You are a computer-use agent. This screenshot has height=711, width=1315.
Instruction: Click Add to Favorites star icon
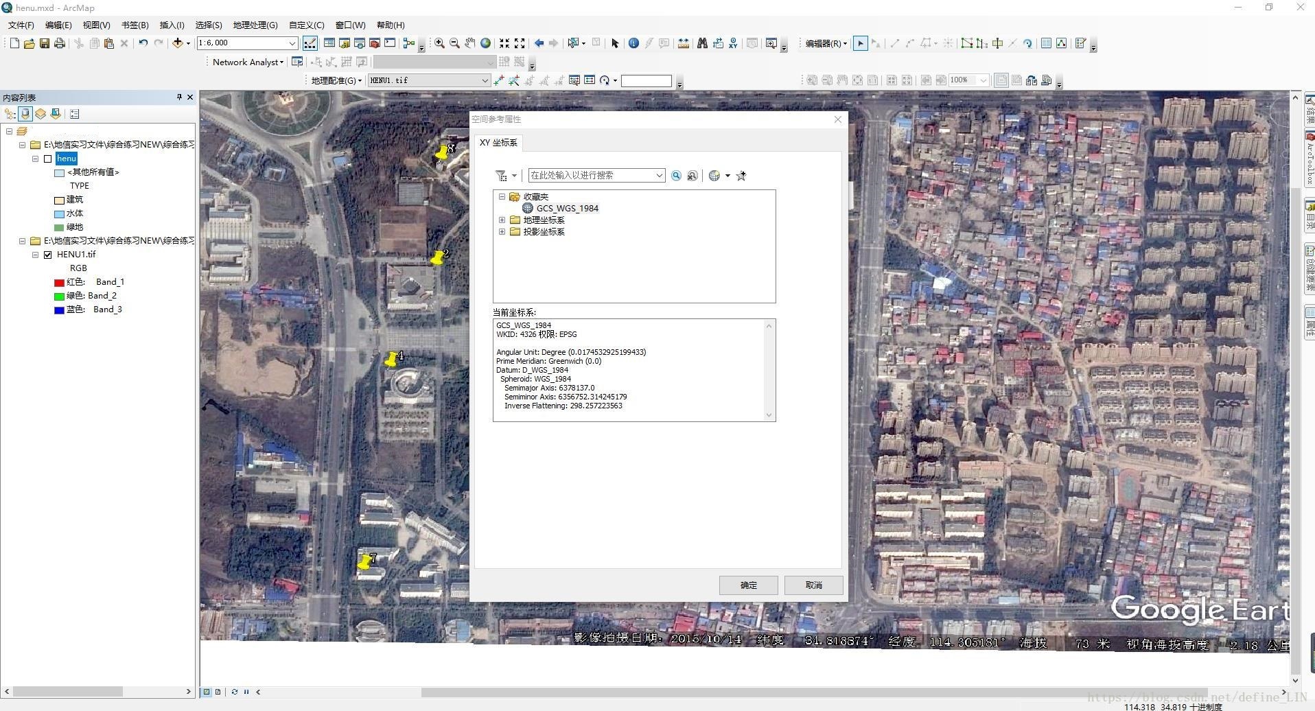click(x=741, y=176)
